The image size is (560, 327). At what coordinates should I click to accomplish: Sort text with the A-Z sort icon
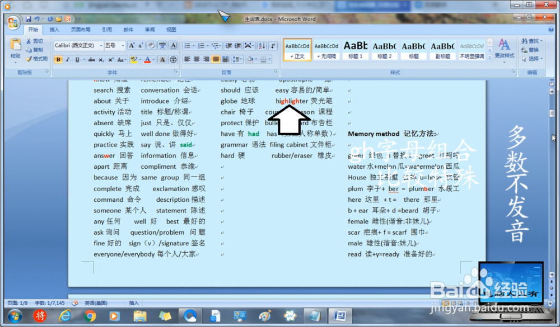coord(262,45)
